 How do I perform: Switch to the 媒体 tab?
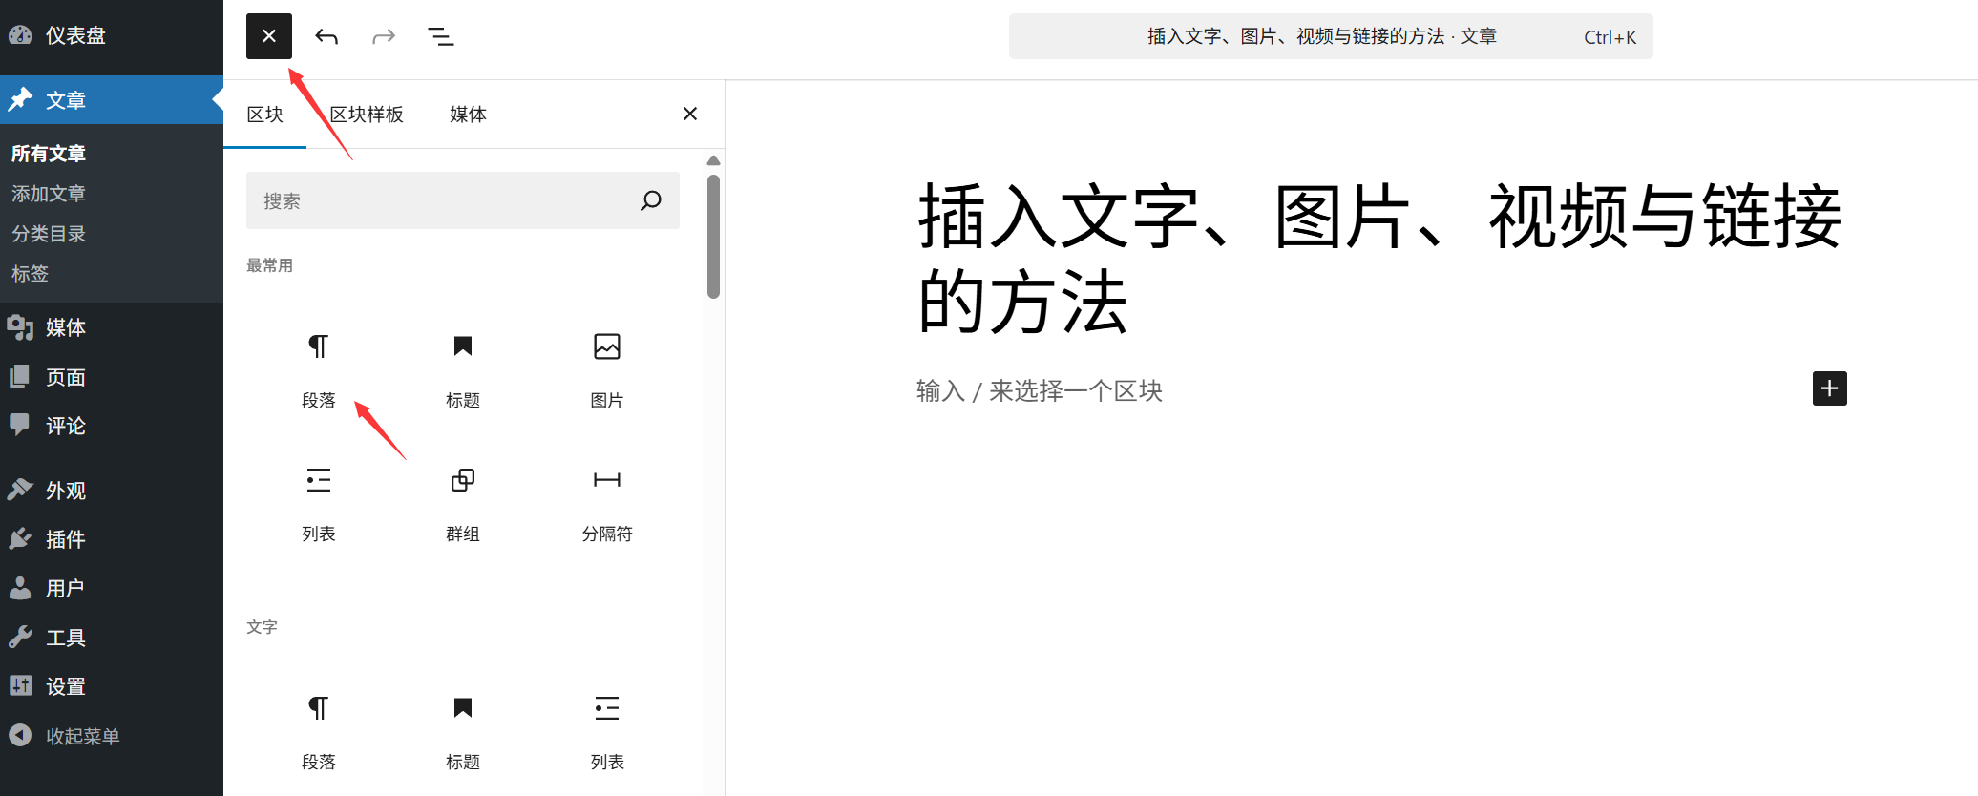point(468,115)
